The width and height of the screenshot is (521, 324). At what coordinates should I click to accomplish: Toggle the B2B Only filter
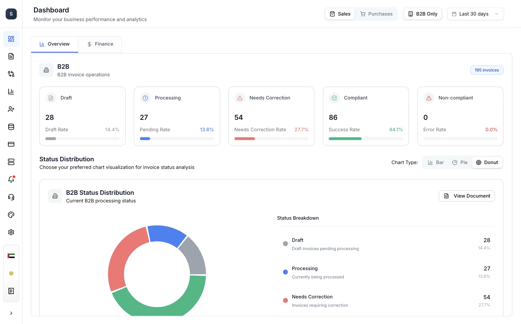[x=423, y=14]
